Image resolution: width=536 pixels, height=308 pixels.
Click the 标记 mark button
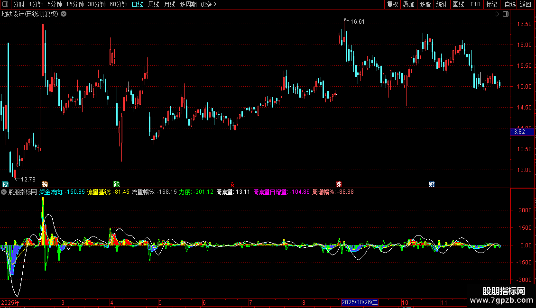point(491,4)
